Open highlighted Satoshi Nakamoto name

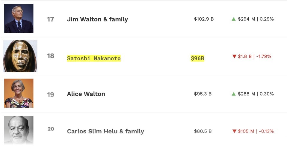[x=94, y=58]
